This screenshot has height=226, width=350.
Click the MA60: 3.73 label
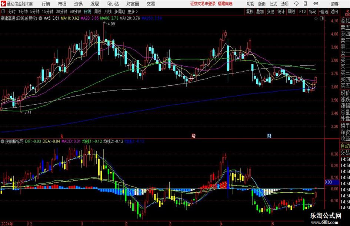click(x=109, y=18)
